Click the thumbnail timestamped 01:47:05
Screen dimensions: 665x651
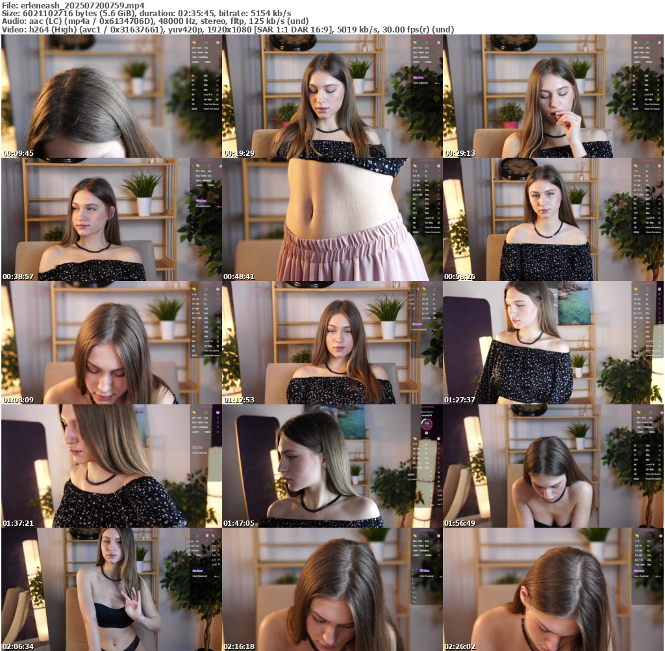(x=332, y=466)
